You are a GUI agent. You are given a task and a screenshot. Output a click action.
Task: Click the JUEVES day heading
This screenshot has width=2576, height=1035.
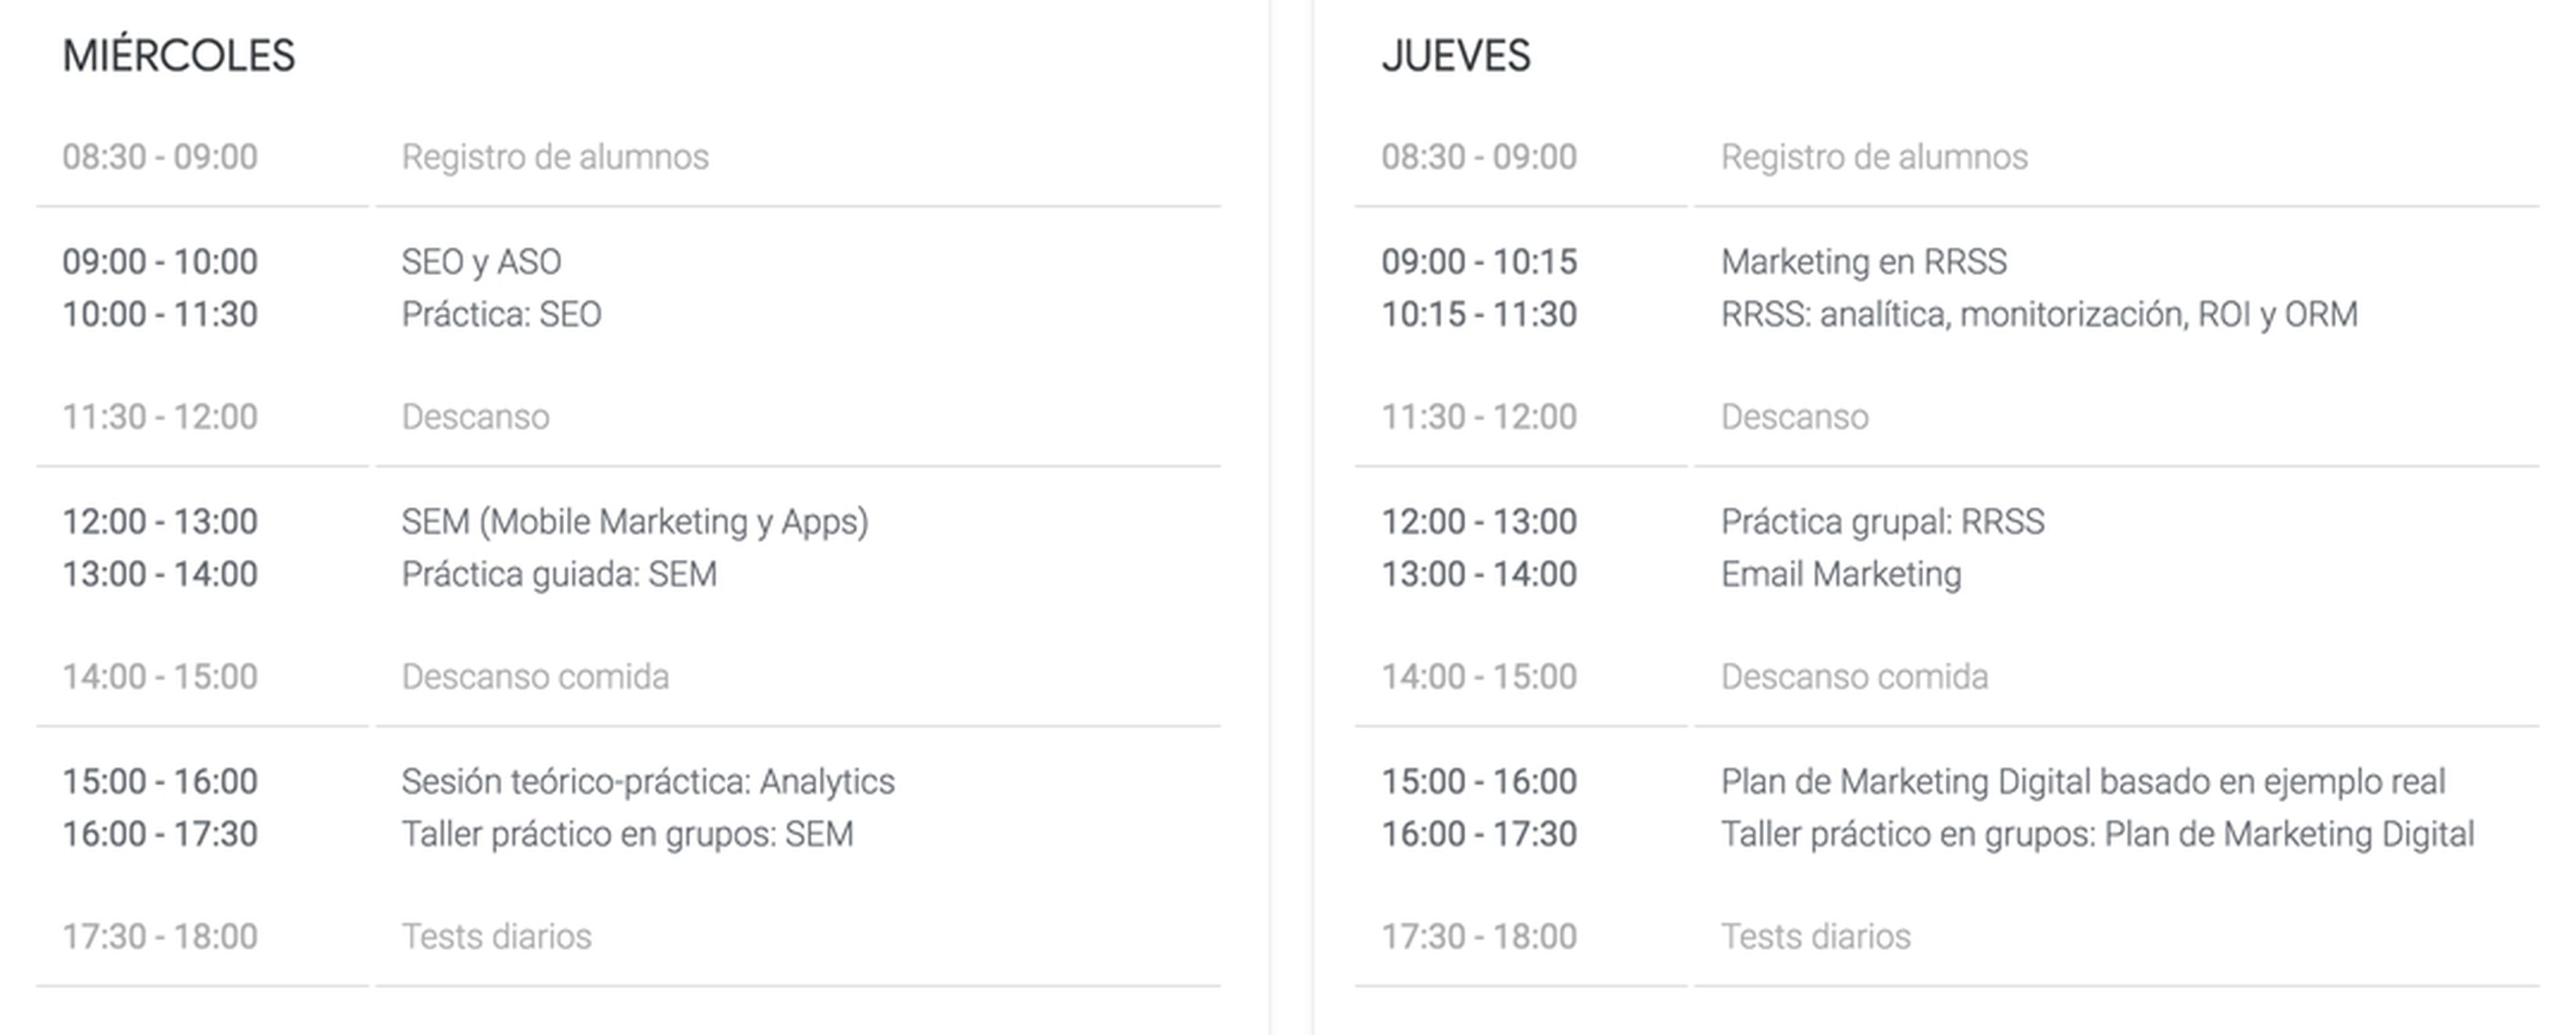pyautogui.click(x=1455, y=56)
